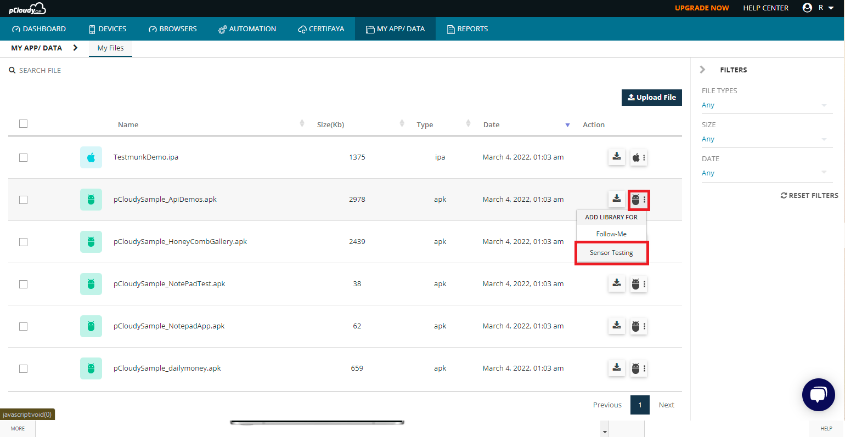The height and width of the screenshot is (437, 845).
Task: Select all files checkbox in header
Action: click(x=23, y=123)
